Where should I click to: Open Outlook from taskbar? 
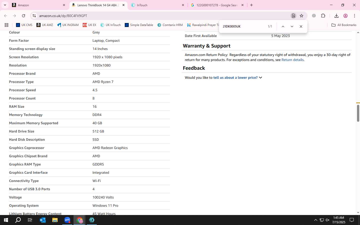click(x=42, y=220)
